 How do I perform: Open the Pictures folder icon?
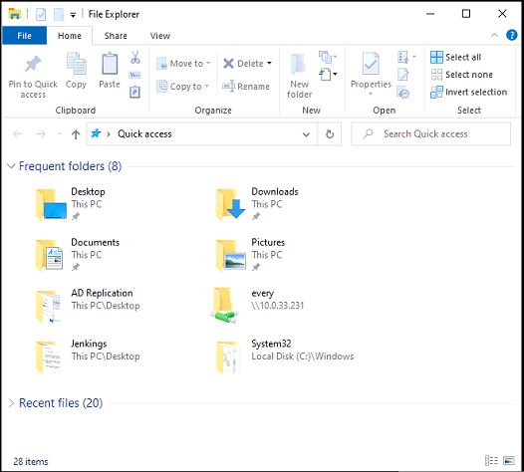pyautogui.click(x=231, y=255)
